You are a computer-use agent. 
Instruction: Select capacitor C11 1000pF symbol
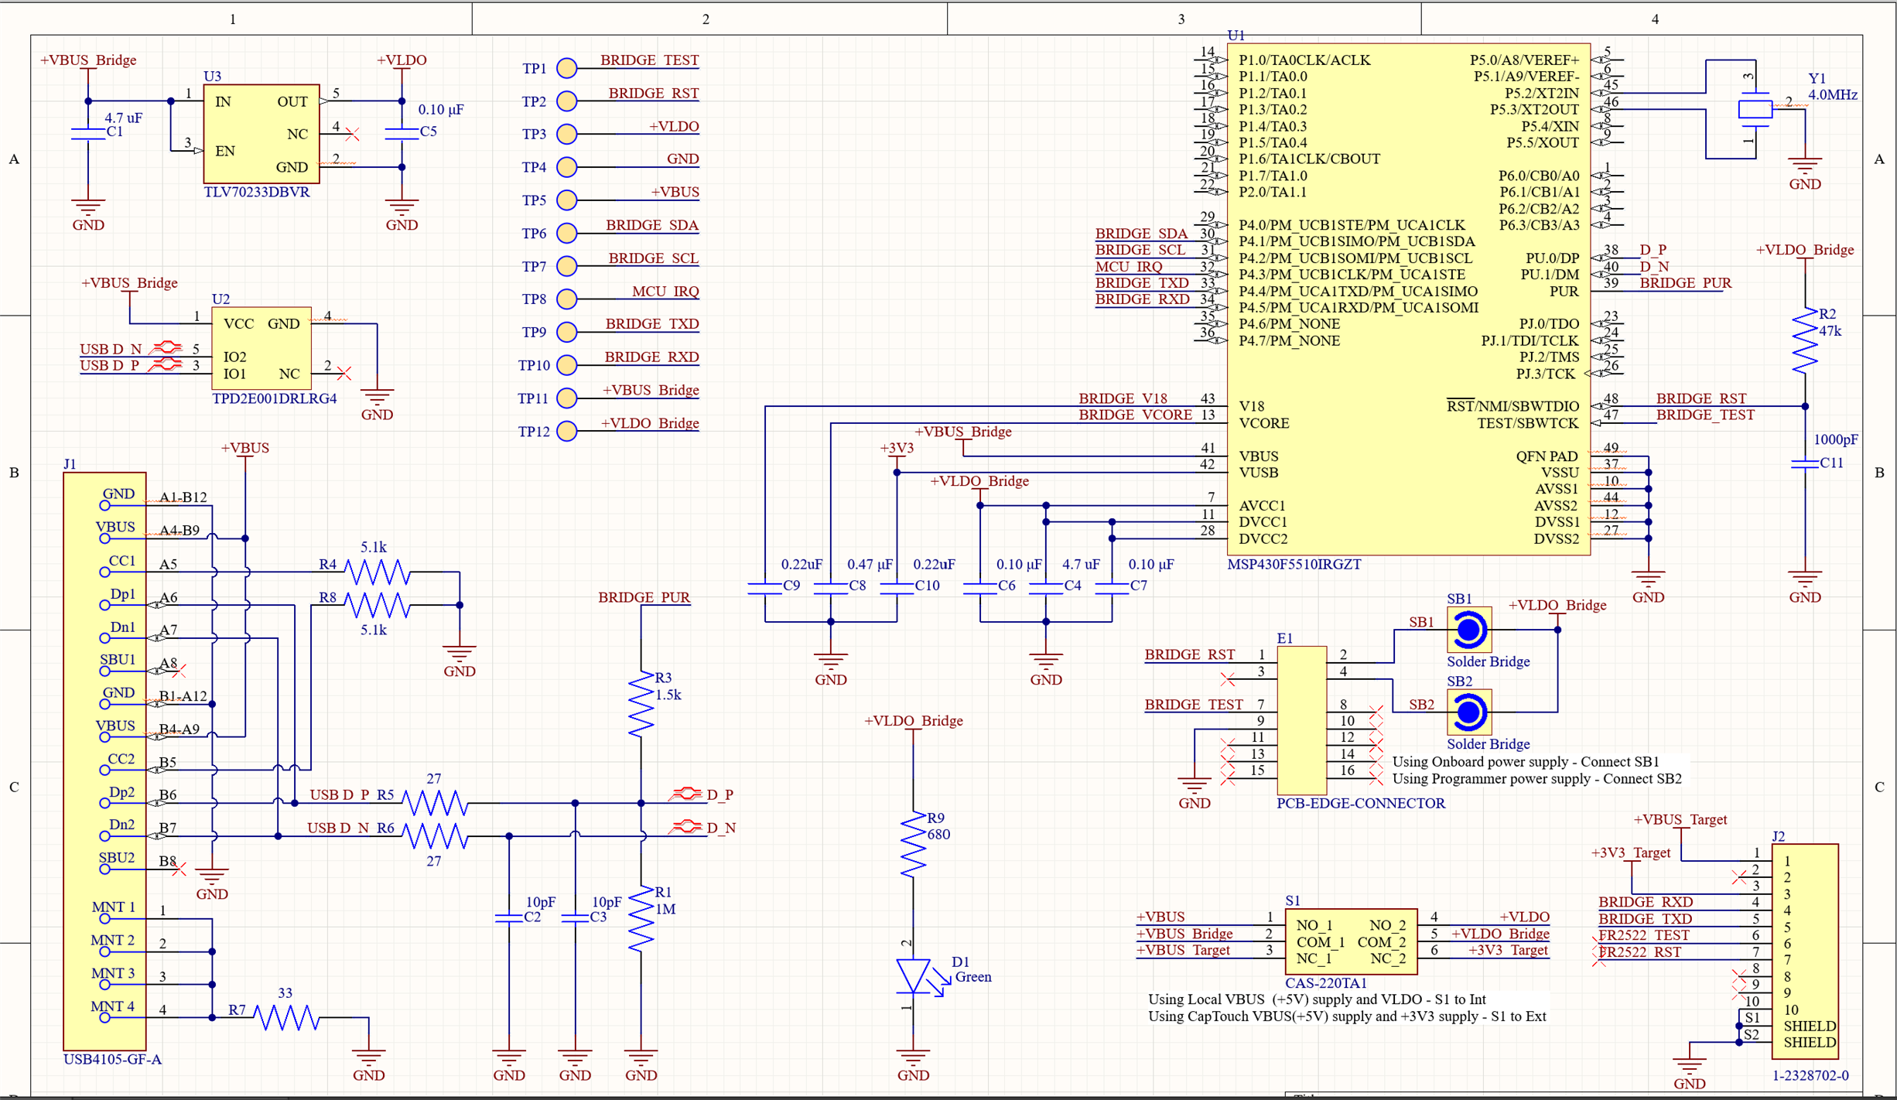click(x=1805, y=464)
